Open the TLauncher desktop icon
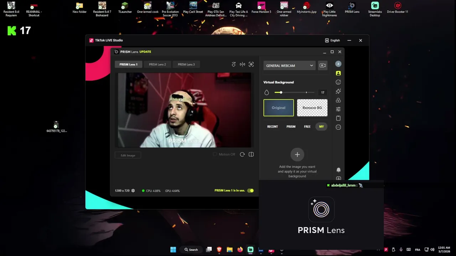The image size is (456, 256). point(125,8)
